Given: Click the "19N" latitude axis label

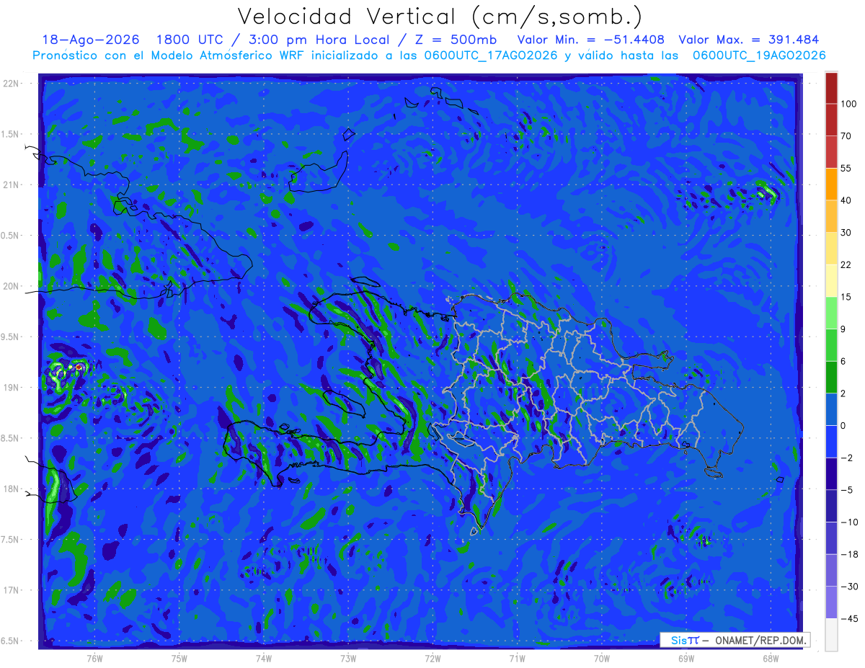Looking at the screenshot, I should (12, 388).
